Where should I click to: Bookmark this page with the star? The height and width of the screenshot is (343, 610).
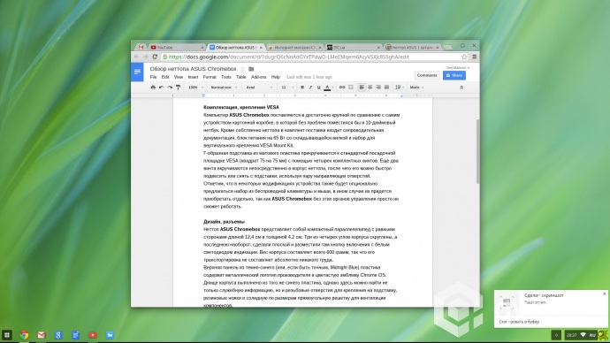pos(464,57)
